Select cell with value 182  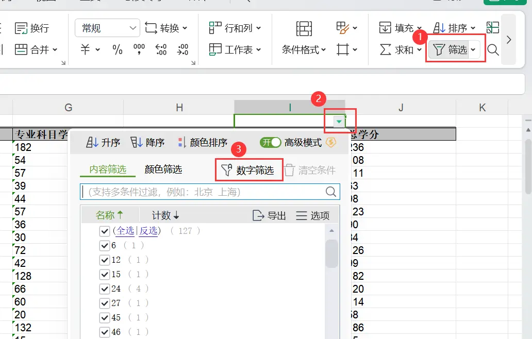pyautogui.click(x=40, y=147)
